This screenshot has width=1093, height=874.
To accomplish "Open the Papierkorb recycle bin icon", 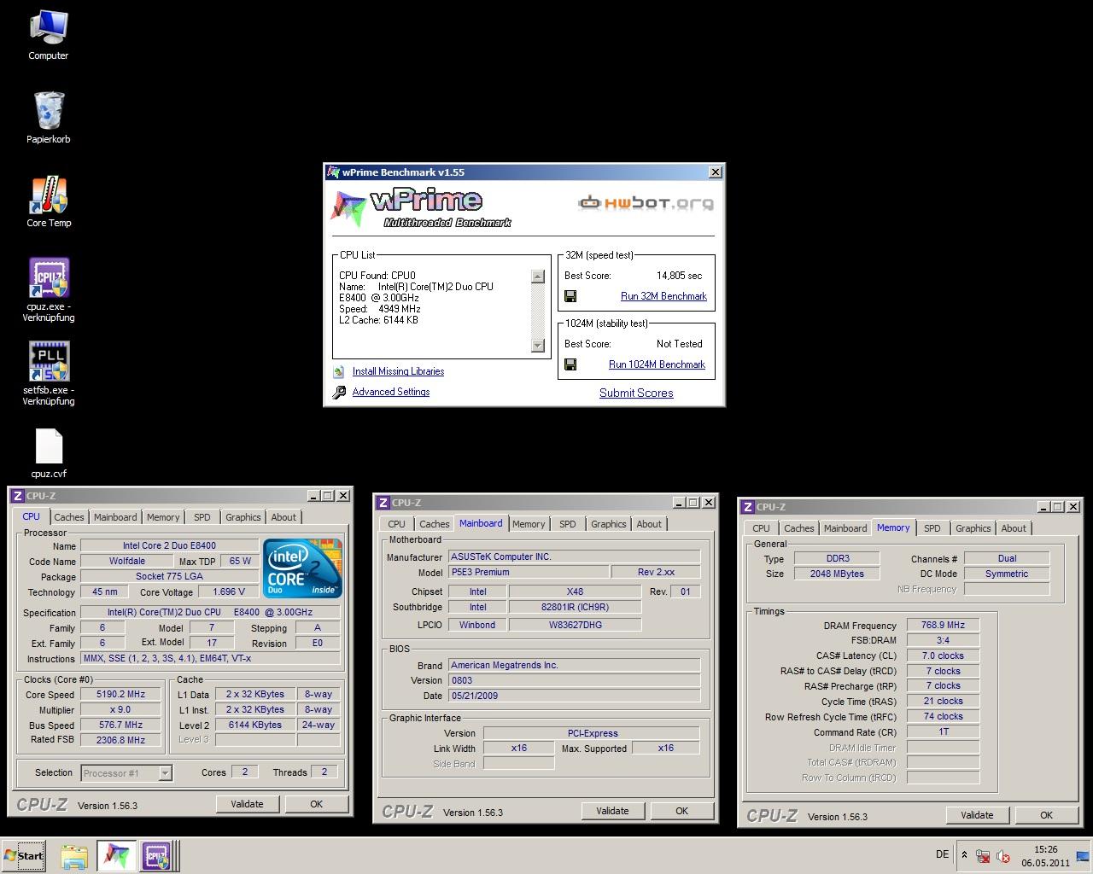I will [49, 118].
